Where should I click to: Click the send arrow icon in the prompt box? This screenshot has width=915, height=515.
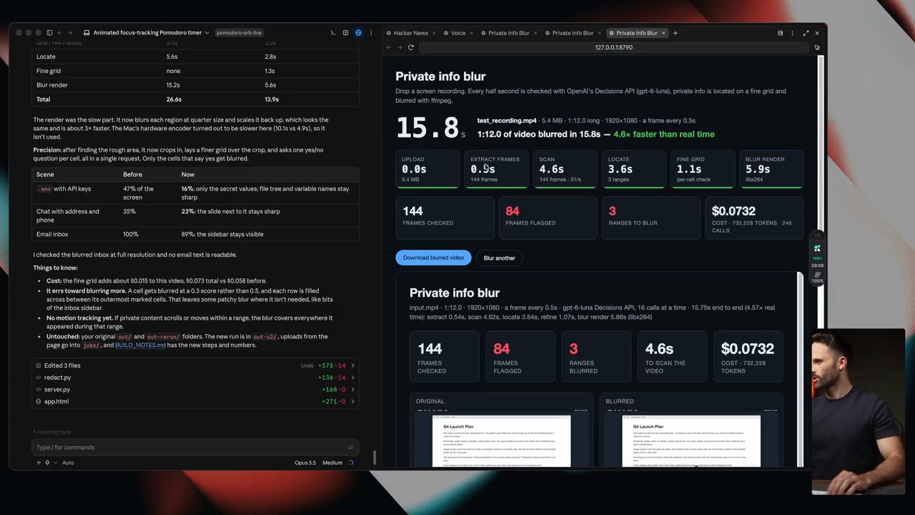pyautogui.click(x=350, y=447)
